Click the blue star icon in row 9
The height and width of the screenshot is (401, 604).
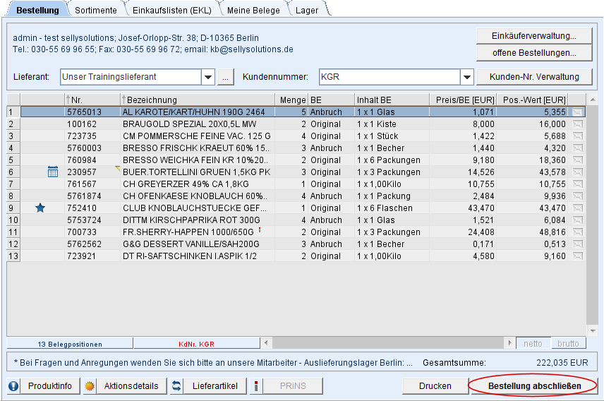[40, 208]
